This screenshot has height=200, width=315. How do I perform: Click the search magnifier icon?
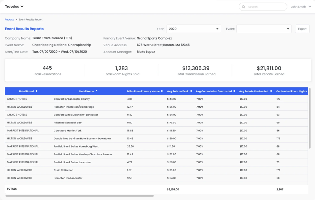pyautogui.click(x=244, y=7)
